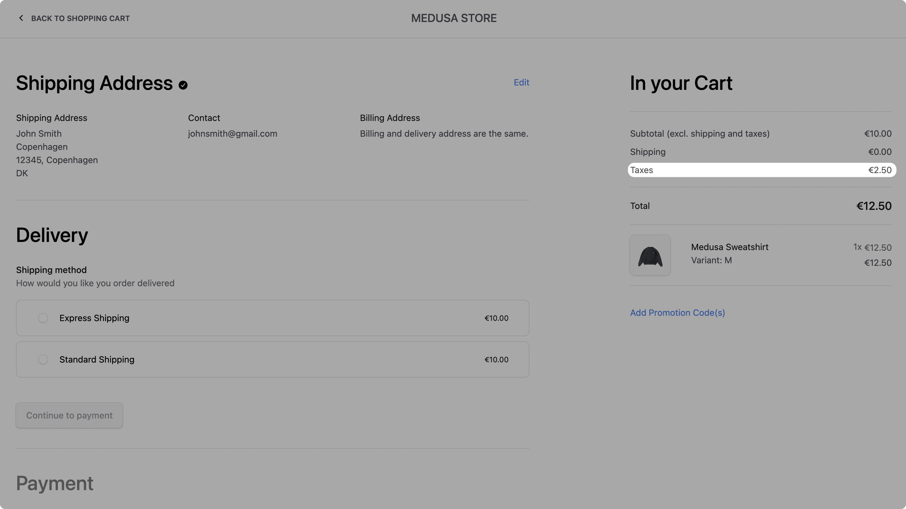Click the checkmark icon beside Shipping Address
Viewport: 906px width, 509px height.
tap(183, 84)
